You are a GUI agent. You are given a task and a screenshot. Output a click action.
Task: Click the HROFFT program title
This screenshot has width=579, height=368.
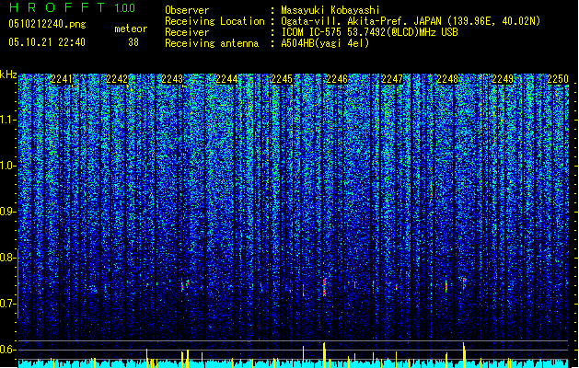tap(57, 7)
